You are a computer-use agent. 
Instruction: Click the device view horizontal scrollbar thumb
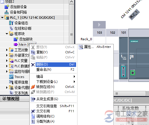click(x=130, y=94)
